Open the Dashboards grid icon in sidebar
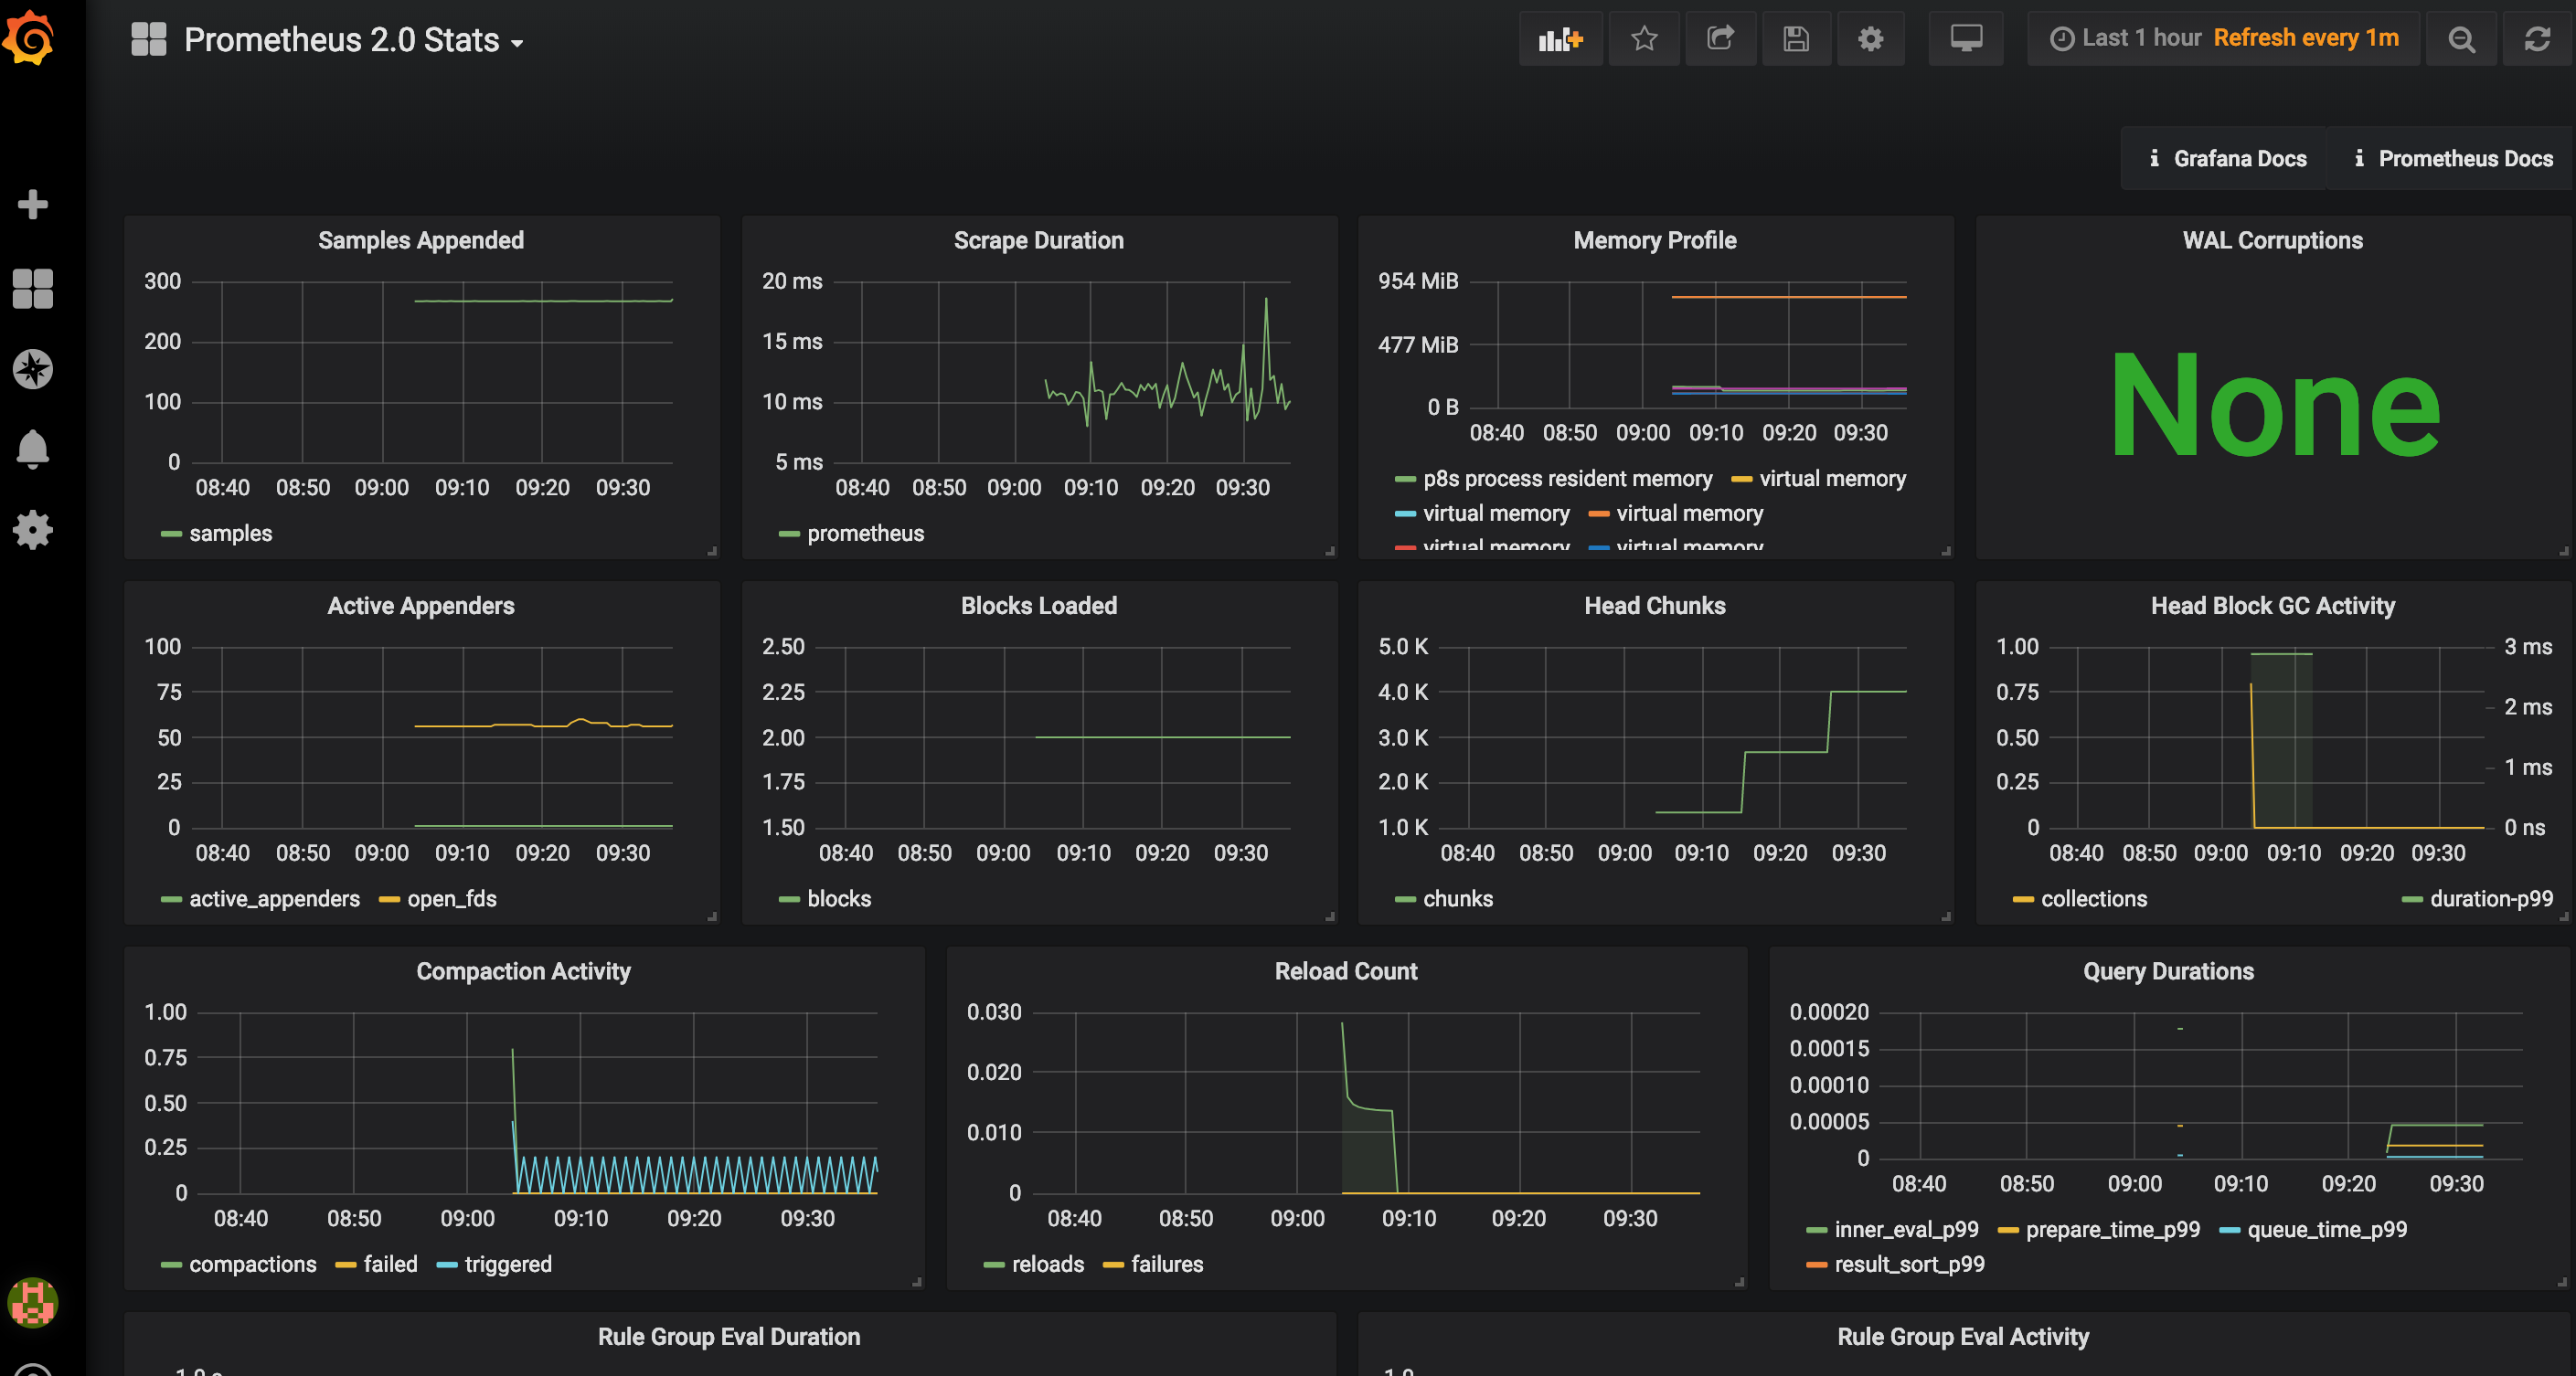This screenshot has height=1376, width=2576. click(x=32, y=288)
